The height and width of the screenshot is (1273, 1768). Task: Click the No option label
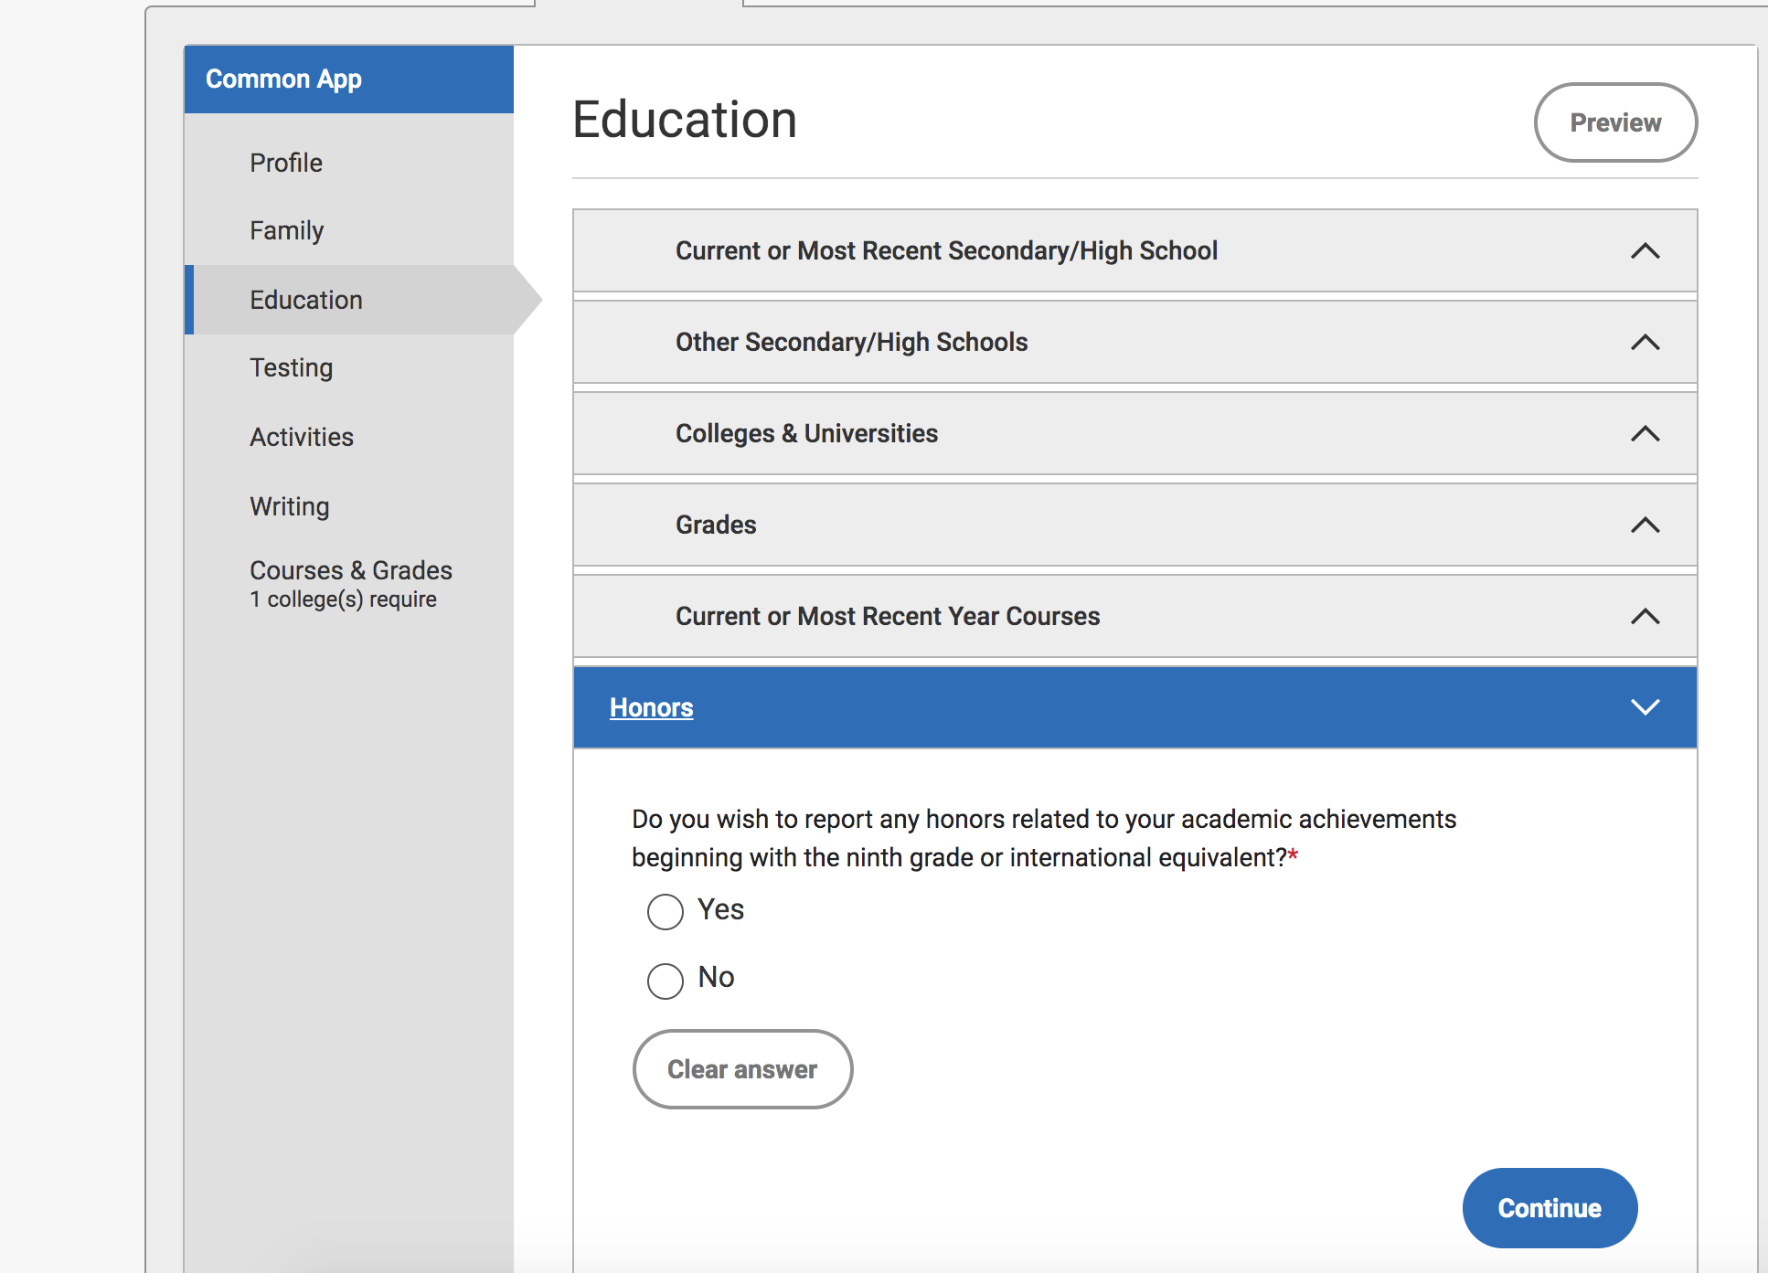tap(717, 977)
